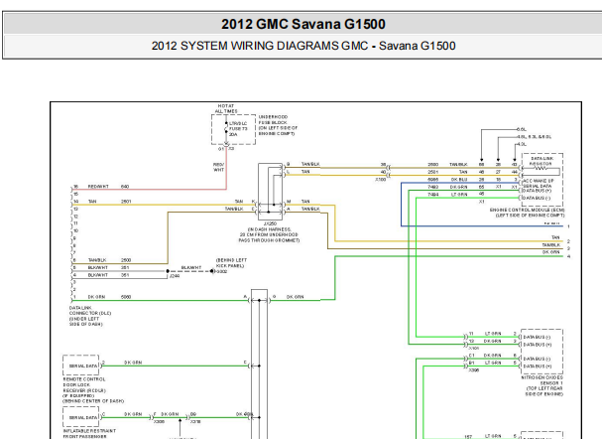Click circuit number 7493 near the ECM
602x439 pixels.
tap(433, 187)
